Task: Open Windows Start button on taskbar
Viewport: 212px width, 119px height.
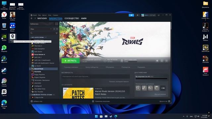Action: [96, 116]
